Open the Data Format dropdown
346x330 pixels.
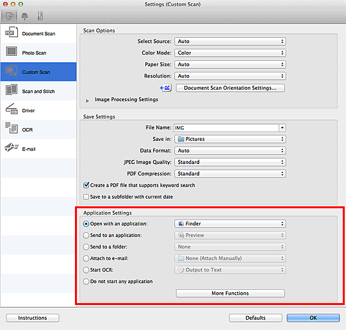(x=230, y=151)
